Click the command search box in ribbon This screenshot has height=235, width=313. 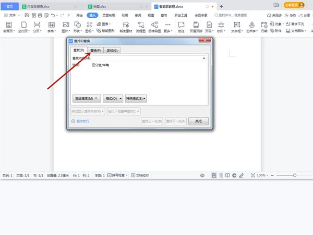click(x=231, y=15)
